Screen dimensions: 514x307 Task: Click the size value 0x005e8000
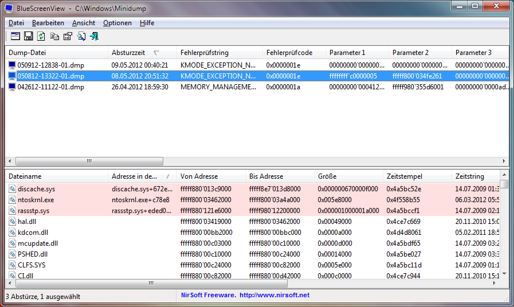(335, 199)
